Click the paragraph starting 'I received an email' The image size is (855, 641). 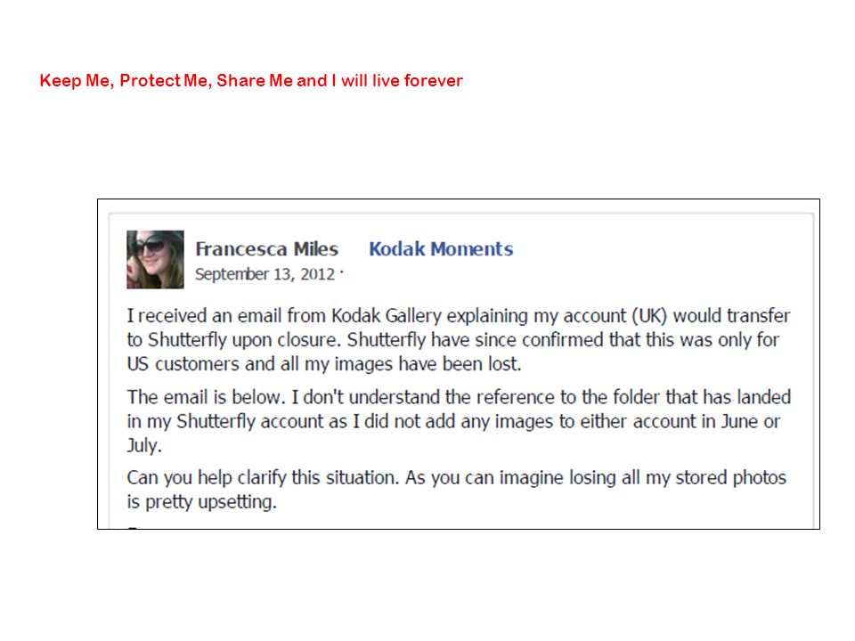coord(459,339)
